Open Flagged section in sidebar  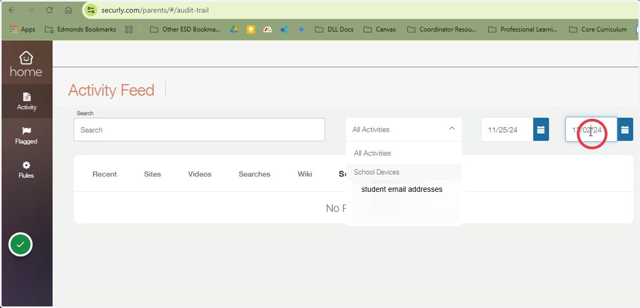(x=26, y=135)
